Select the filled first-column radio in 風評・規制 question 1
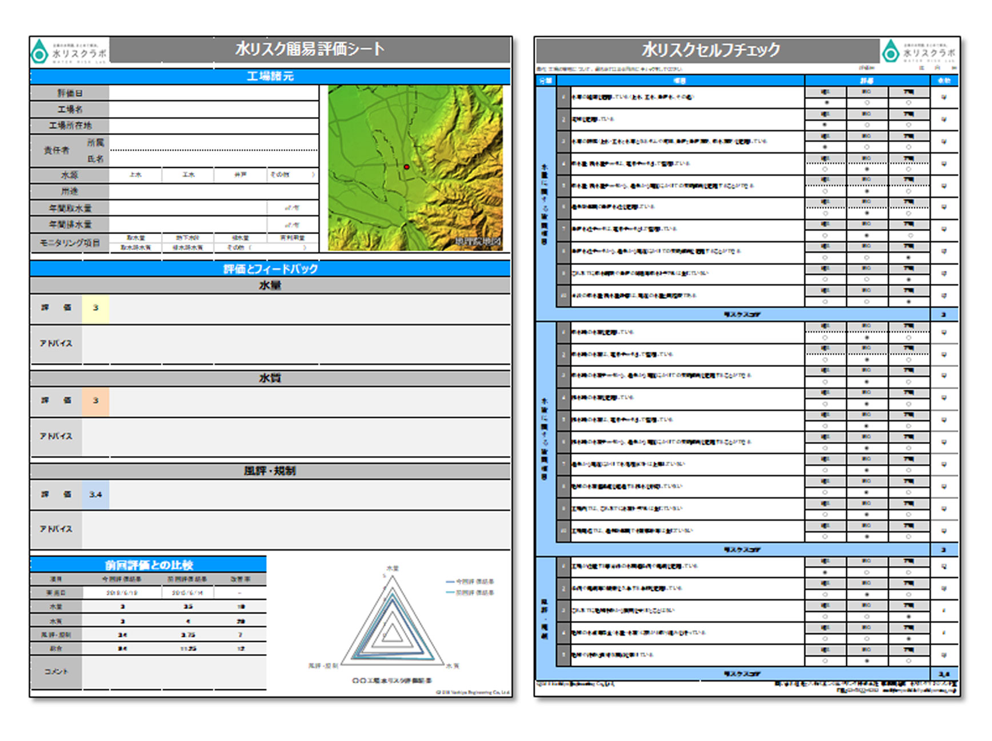Viewport: 992px width, 741px height. [x=825, y=572]
